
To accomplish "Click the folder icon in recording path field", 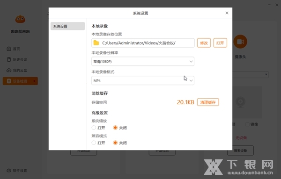I will pos(96,43).
